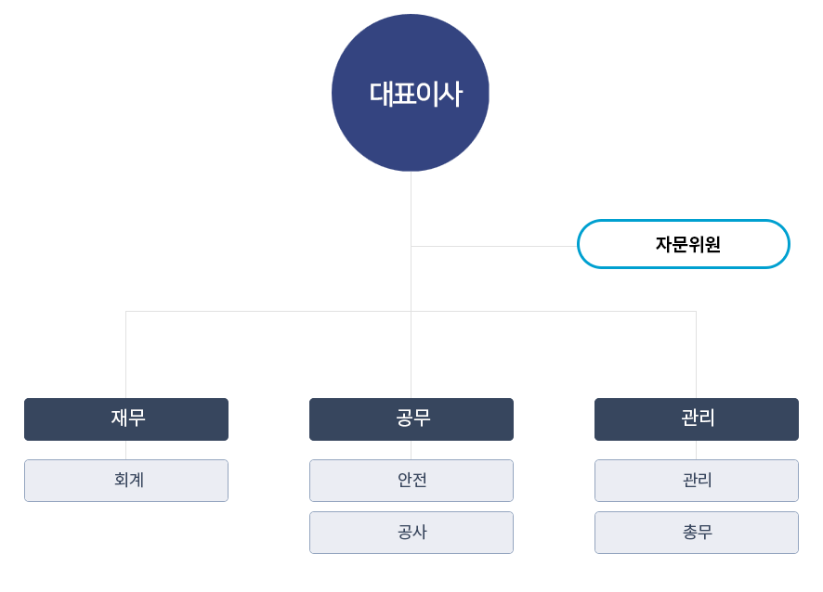Select the 공무 department header
This screenshot has width=823, height=592.
click(411, 419)
